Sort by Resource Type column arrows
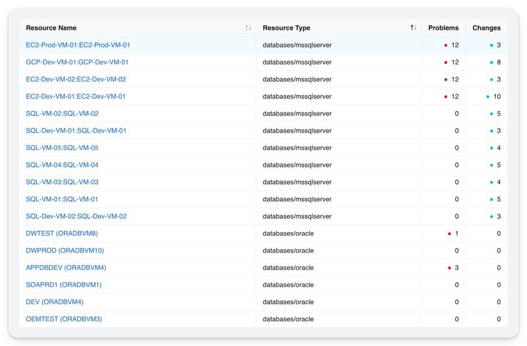 click(x=414, y=28)
